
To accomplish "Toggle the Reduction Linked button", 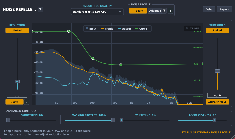I will pyautogui.click(x=17, y=30).
